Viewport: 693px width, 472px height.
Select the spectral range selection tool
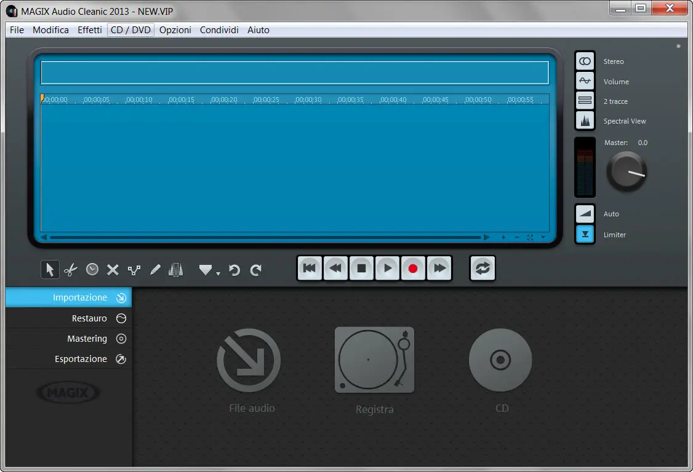(176, 269)
